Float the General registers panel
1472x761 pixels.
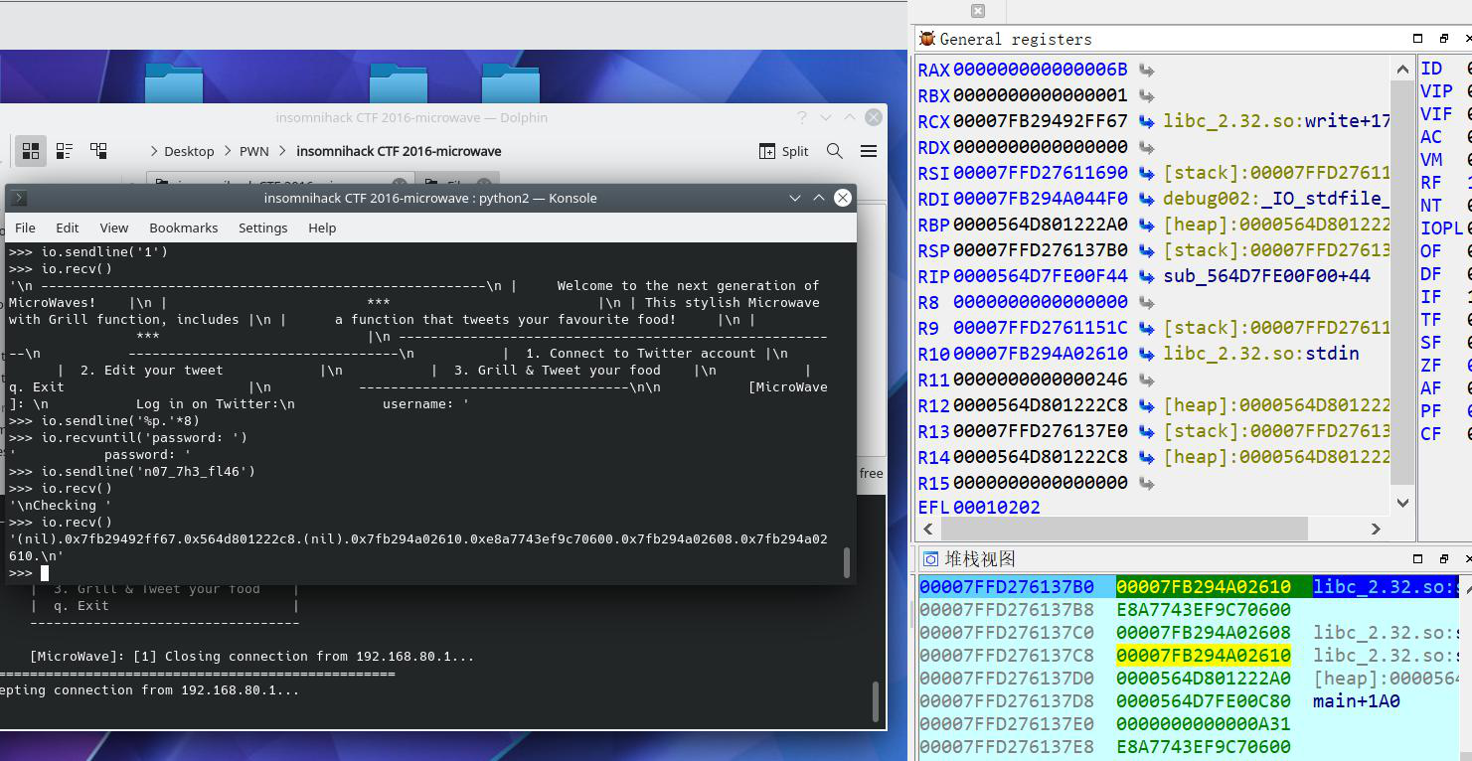tap(1443, 39)
